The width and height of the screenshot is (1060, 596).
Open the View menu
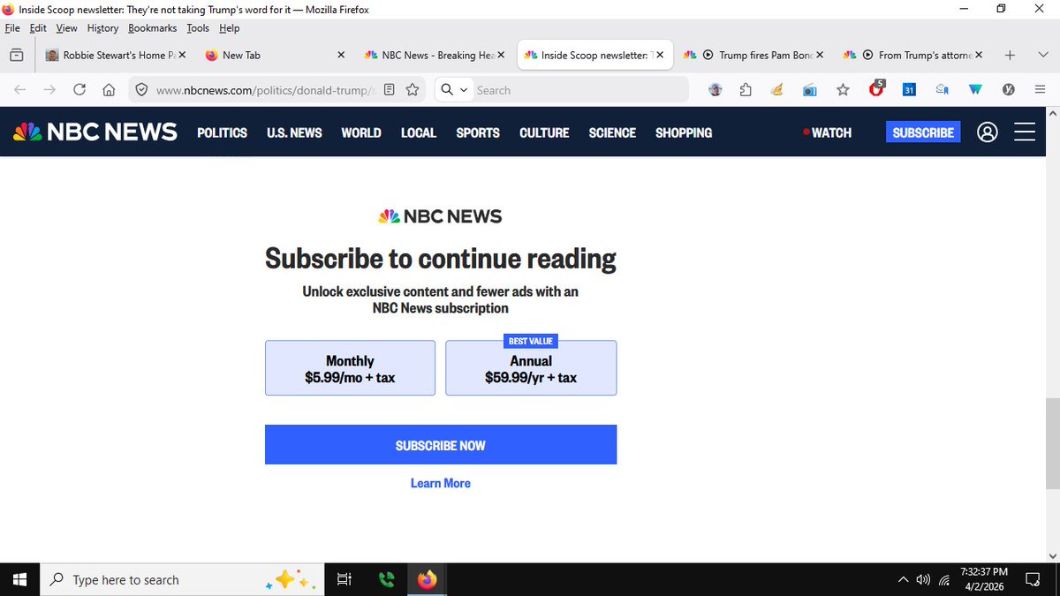[x=67, y=28]
